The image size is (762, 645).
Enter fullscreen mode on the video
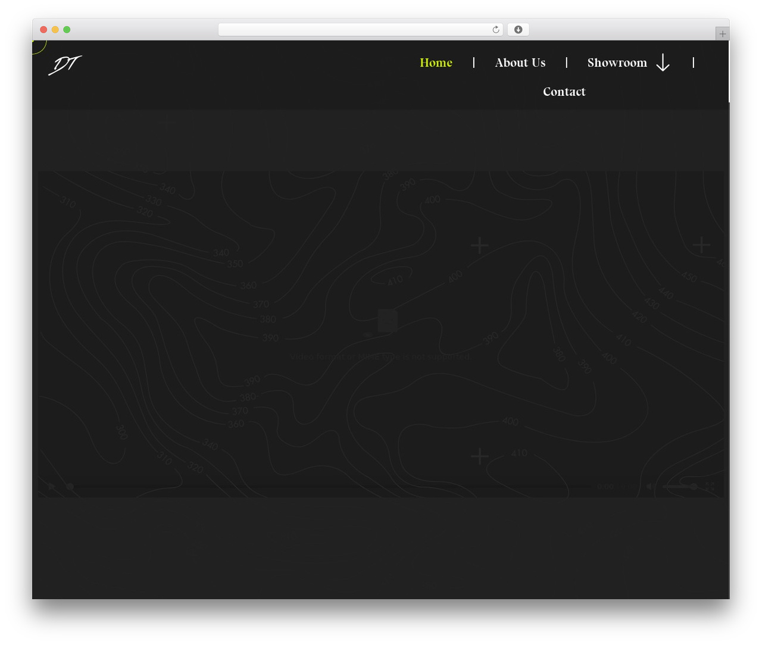click(710, 486)
